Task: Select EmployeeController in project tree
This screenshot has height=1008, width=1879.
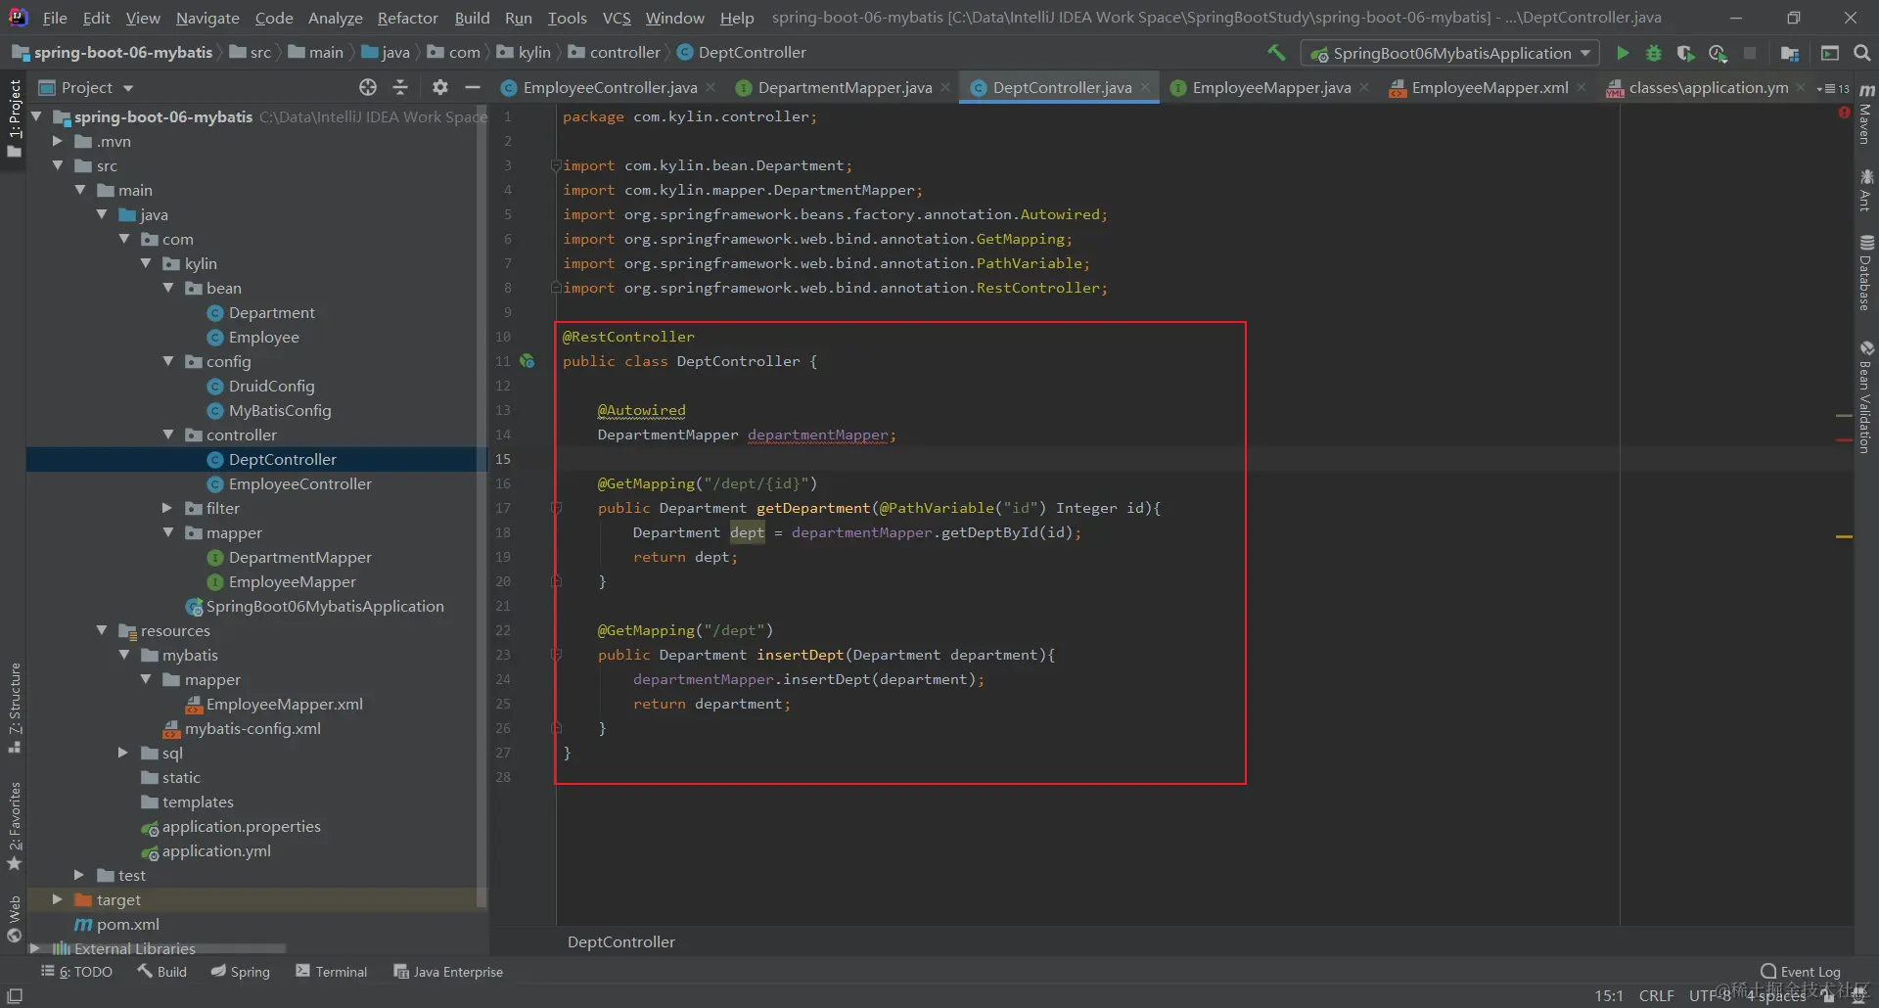Action: (x=299, y=483)
